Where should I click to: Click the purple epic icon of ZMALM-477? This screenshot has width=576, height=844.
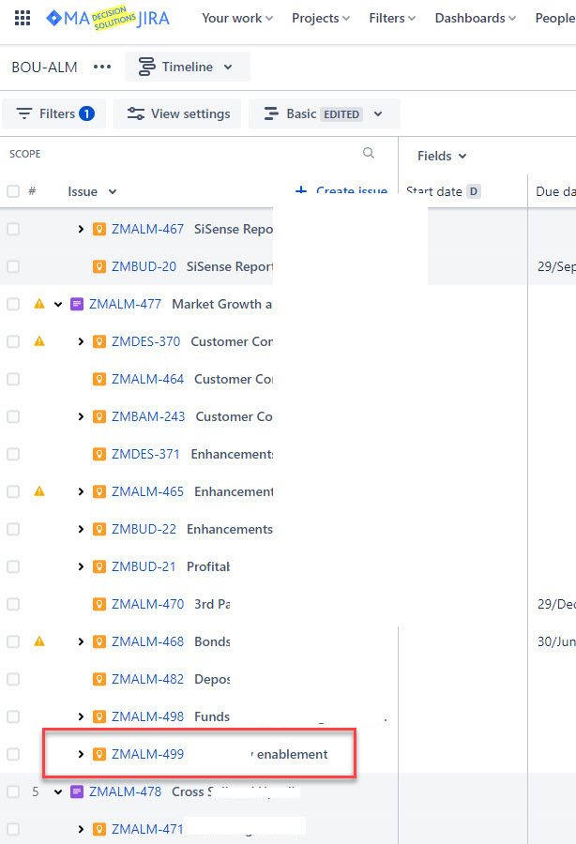click(x=77, y=304)
